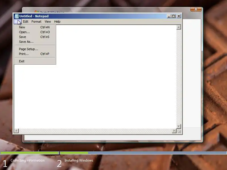Choose Open... from the File menu
The image size is (227, 170).
[35, 32]
